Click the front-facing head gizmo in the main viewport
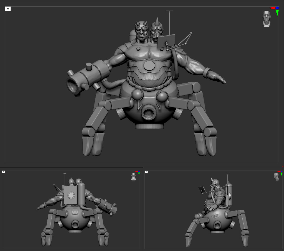Image resolution: width=284 pixels, height=251 pixels. click(x=266, y=18)
